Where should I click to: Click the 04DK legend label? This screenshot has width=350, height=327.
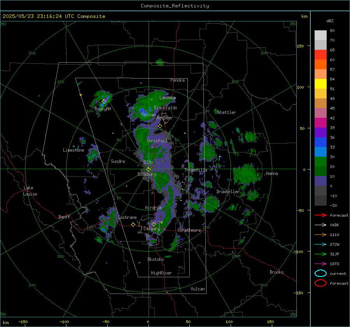coord(334,225)
